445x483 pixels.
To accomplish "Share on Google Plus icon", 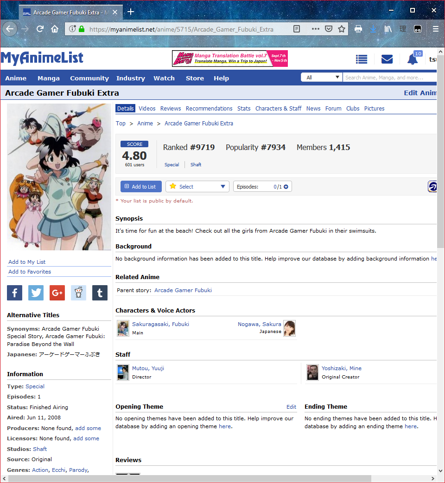I will [x=57, y=293].
